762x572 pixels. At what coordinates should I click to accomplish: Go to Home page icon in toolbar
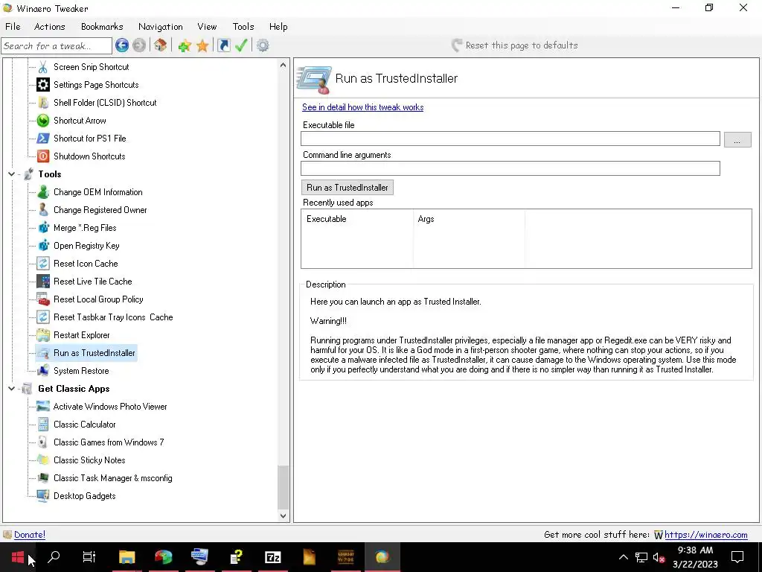[161, 45]
